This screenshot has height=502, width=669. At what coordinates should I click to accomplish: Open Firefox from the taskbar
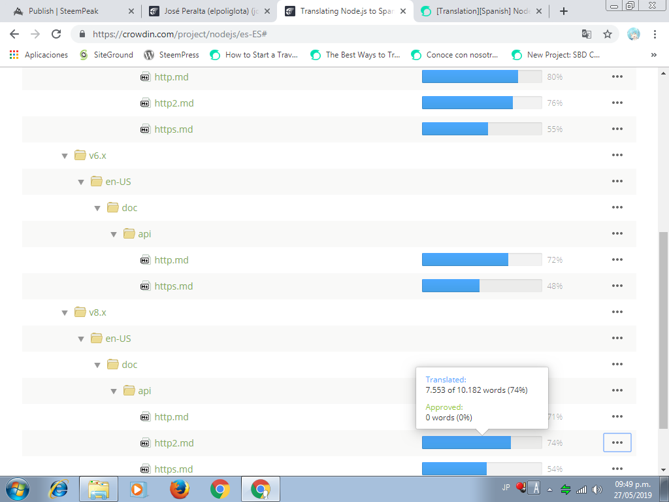(179, 488)
